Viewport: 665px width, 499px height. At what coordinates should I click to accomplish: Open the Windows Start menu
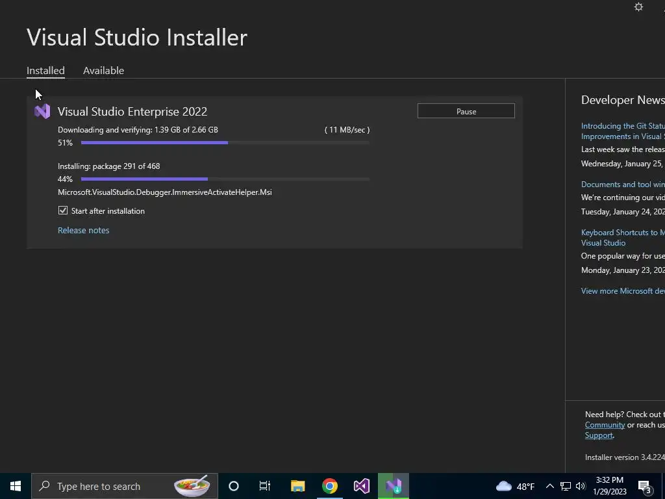click(x=16, y=486)
